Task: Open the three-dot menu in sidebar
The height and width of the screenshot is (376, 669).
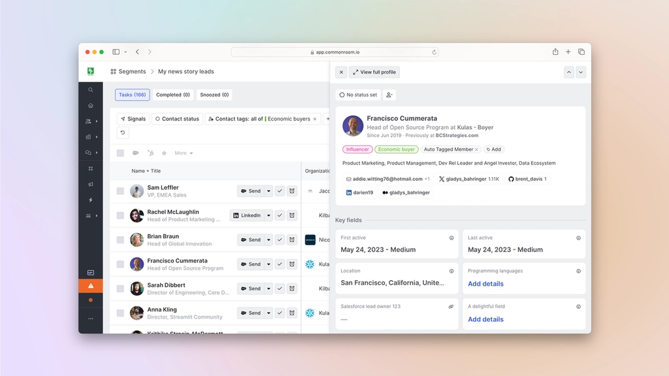Action: [90, 319]
